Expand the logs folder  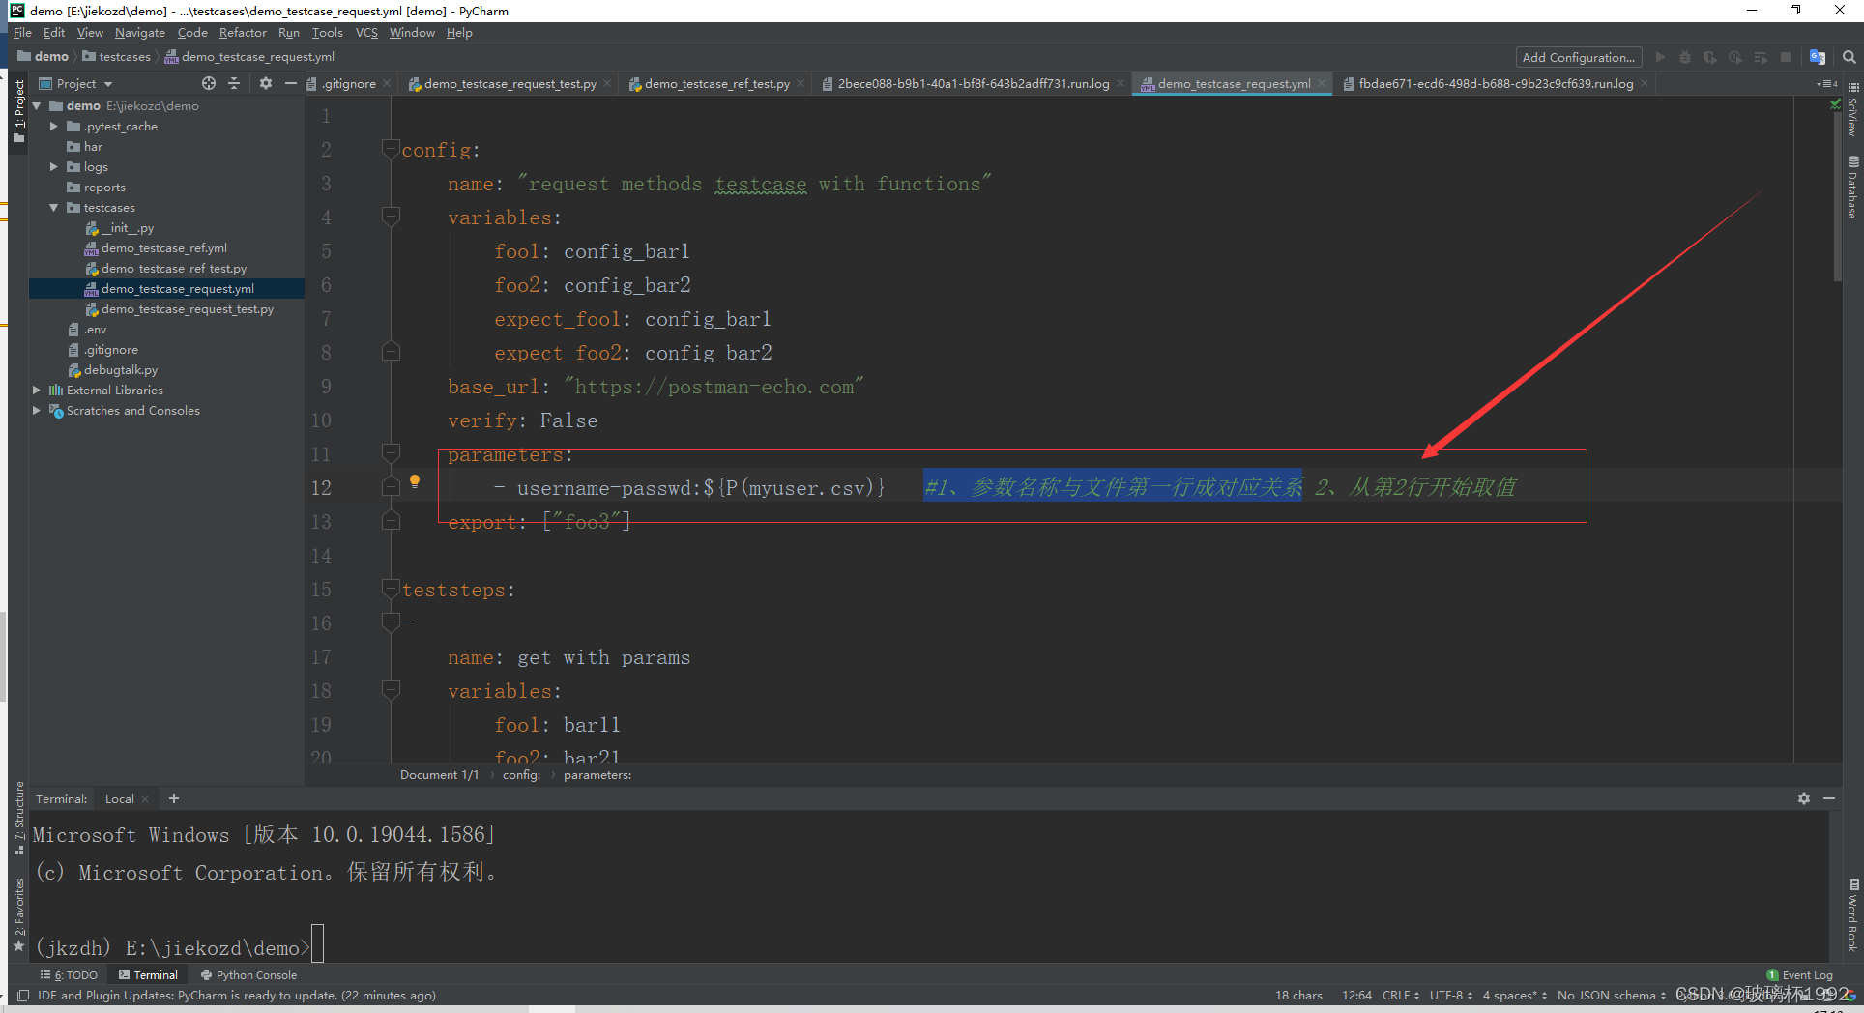[x=54, y=167]
